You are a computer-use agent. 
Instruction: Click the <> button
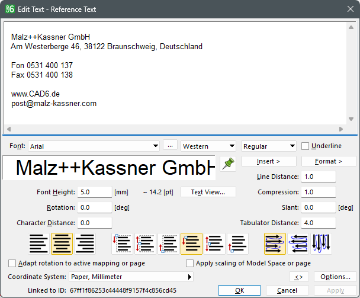[299, 277]
